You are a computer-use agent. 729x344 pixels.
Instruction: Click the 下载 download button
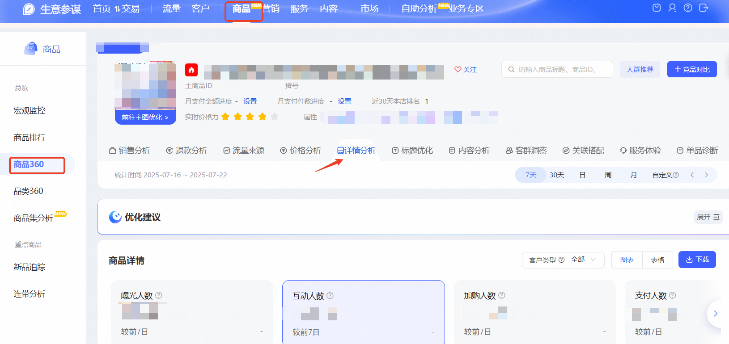pyautogui.click(x=697, y=260)
